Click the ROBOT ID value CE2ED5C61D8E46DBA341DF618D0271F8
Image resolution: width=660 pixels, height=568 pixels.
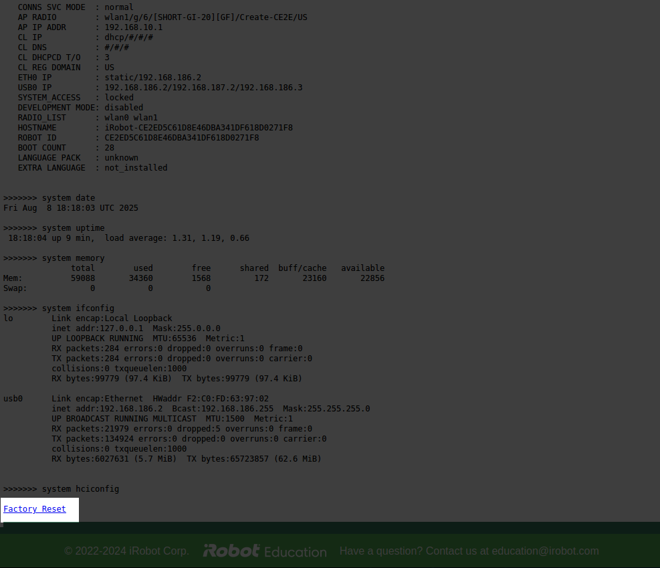click(182, 138)
